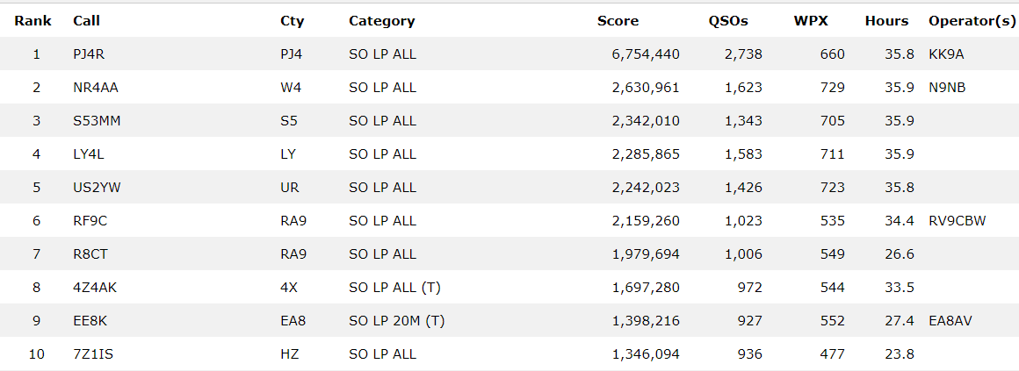Click the score 2,630,961 cell
Viewport: 1019px width, 371px height.
tap(646, 88)
